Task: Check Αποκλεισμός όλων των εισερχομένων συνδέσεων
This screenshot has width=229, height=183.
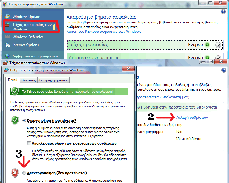Action: (29, 143)
